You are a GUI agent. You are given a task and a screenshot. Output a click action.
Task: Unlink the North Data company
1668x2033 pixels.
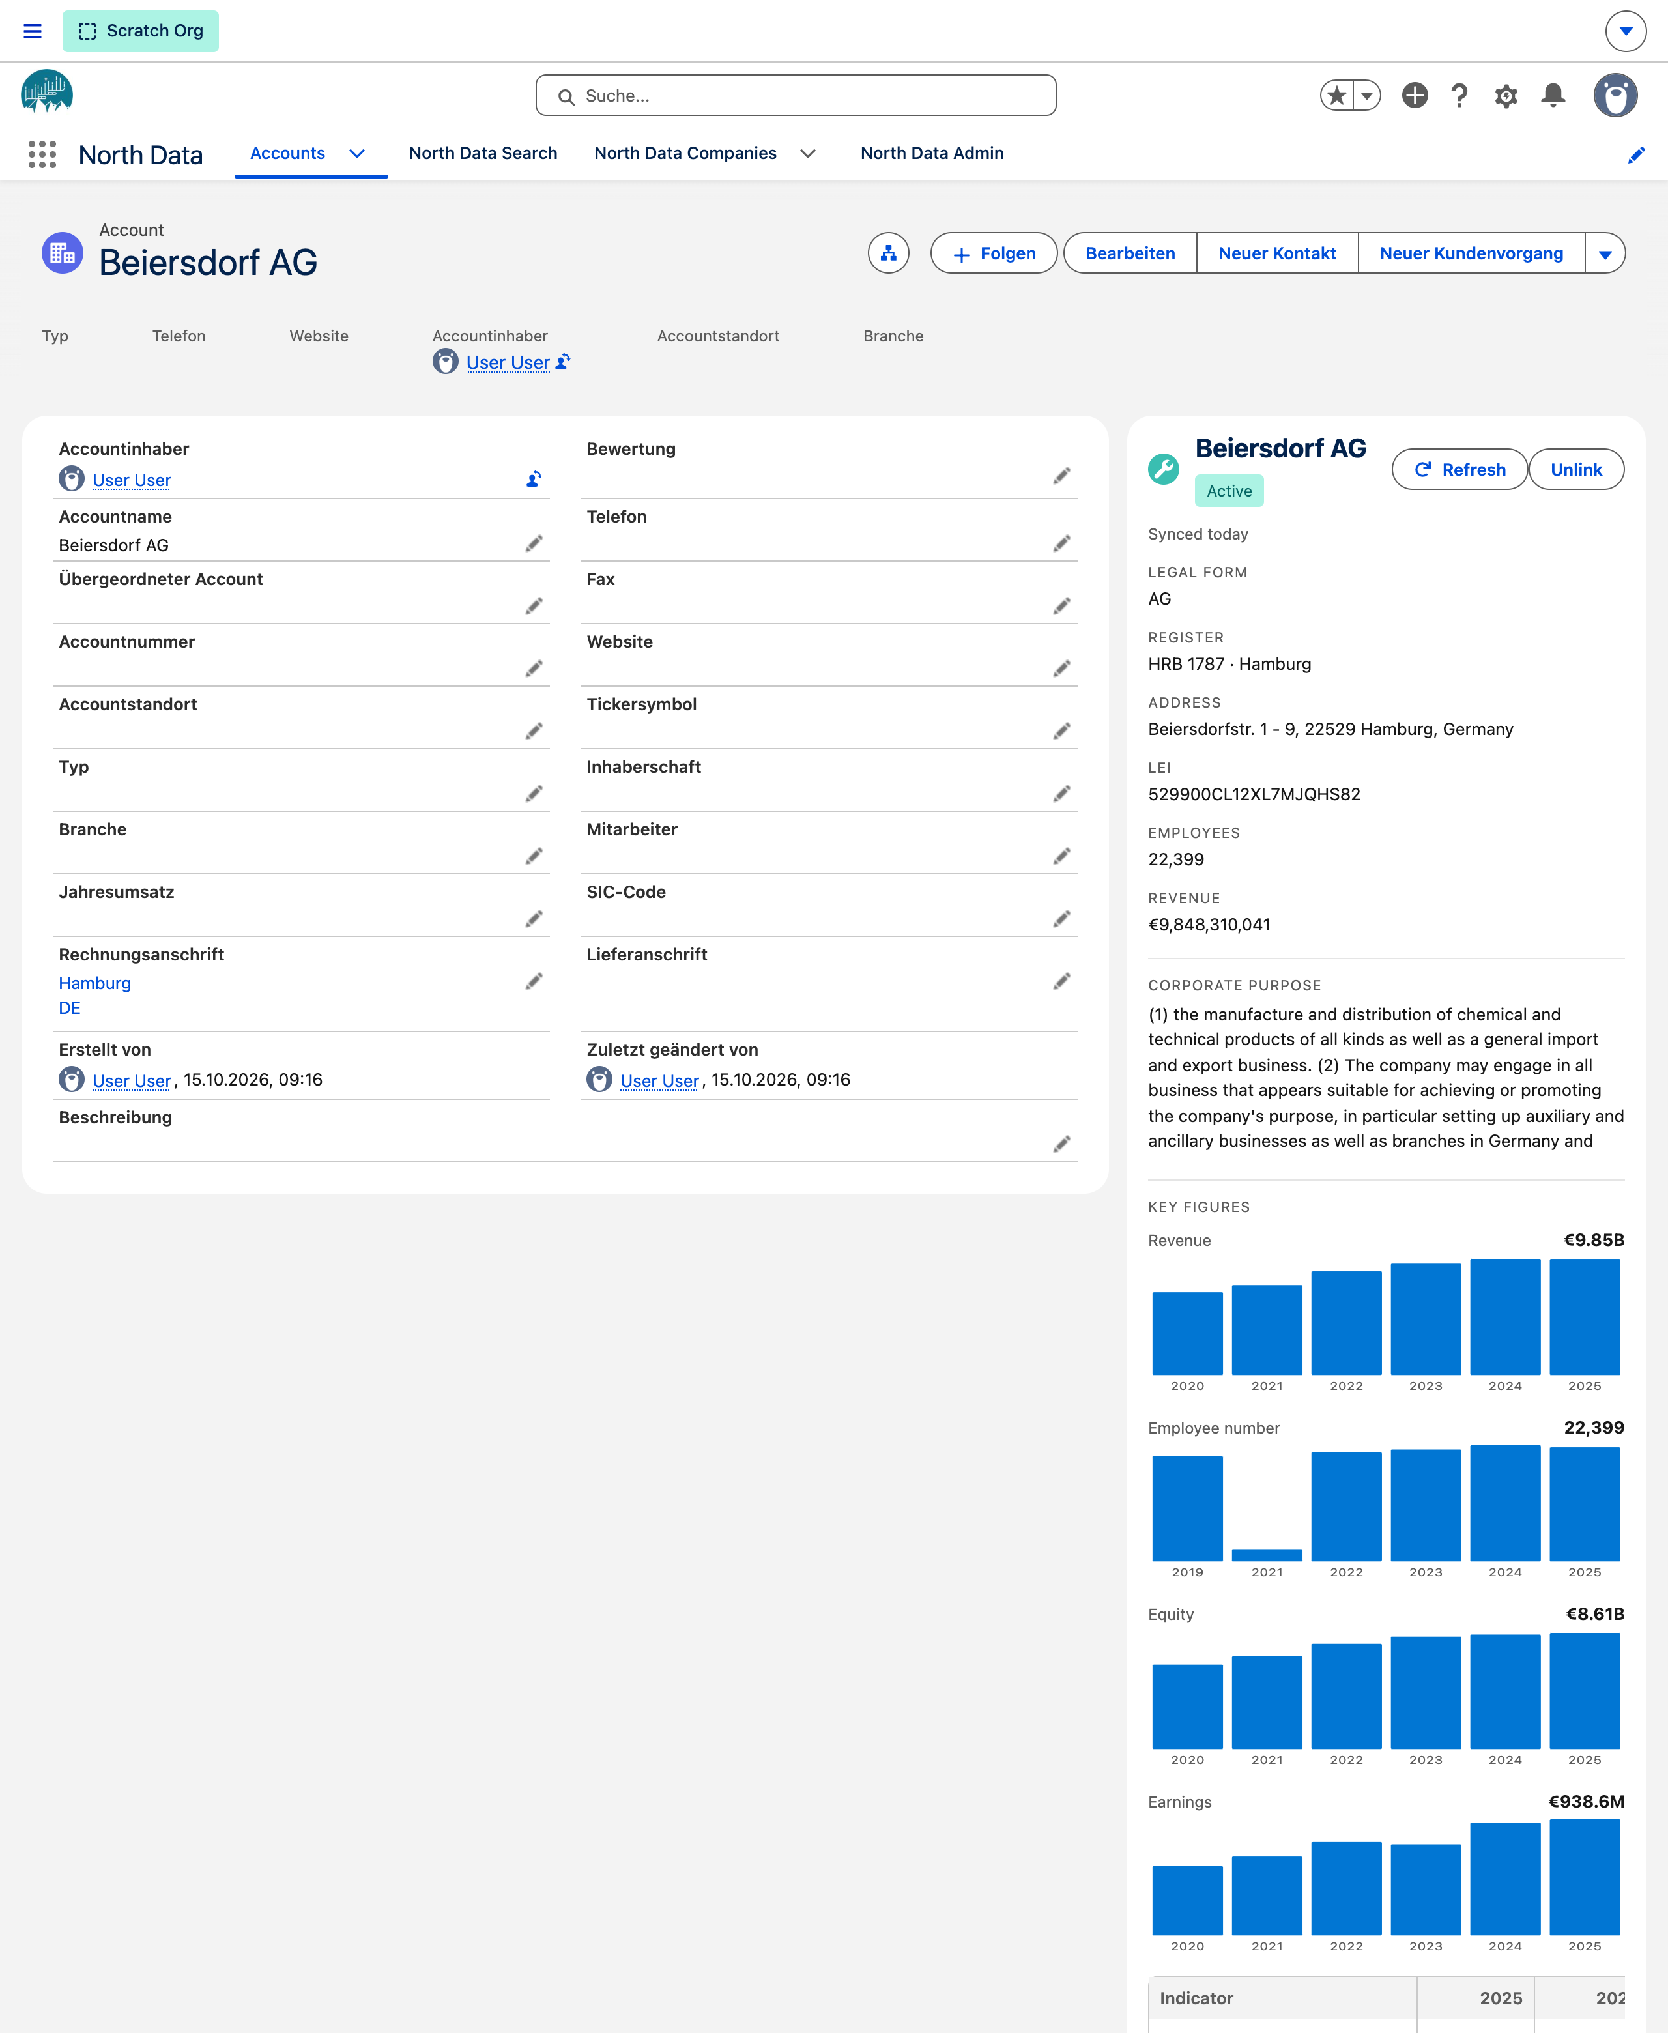click(x=1575, y=470)
